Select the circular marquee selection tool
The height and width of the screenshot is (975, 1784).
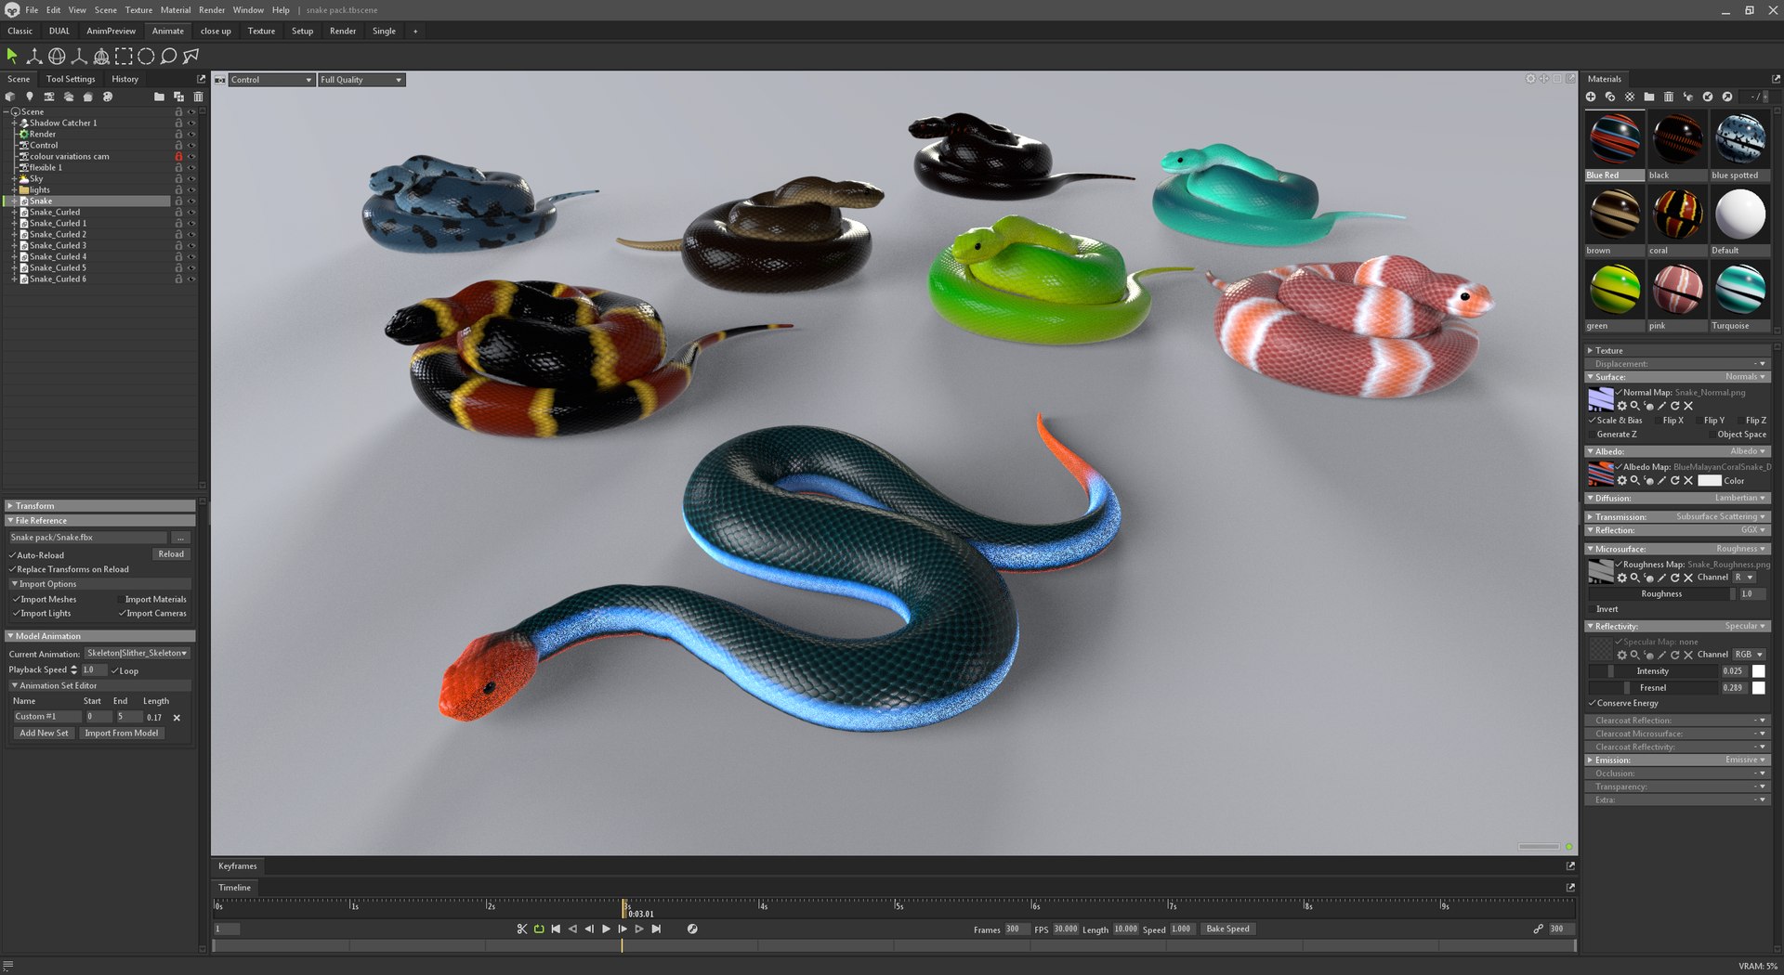tap(146, 56)
